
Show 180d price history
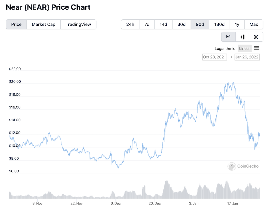(x=219, y=24)
